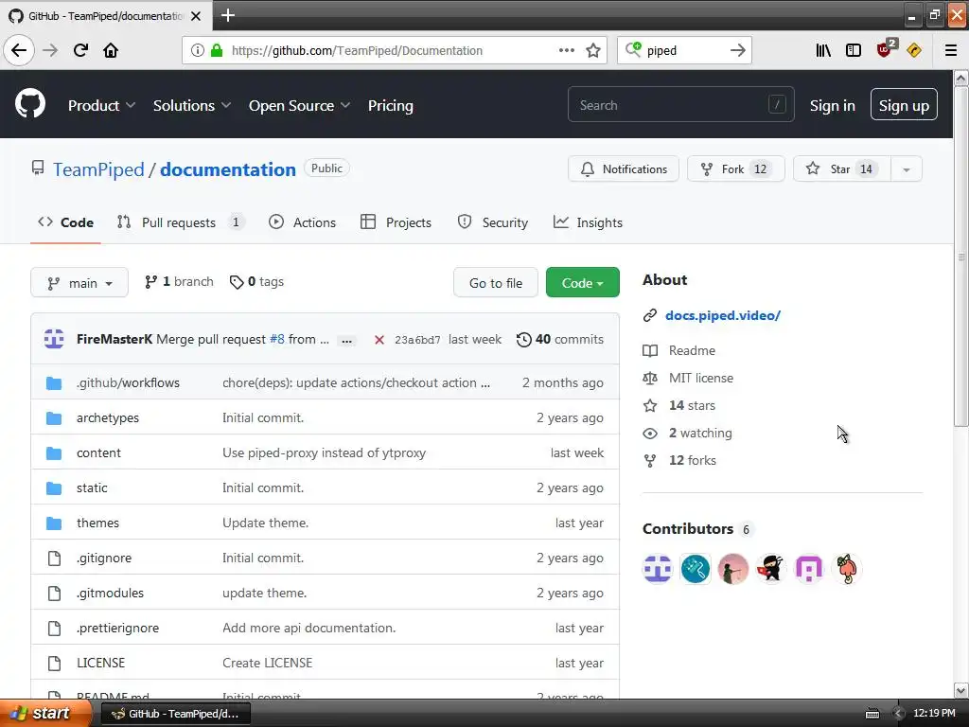Open the browser home page icon
969x727 pixels.
[x=111, y=50]
